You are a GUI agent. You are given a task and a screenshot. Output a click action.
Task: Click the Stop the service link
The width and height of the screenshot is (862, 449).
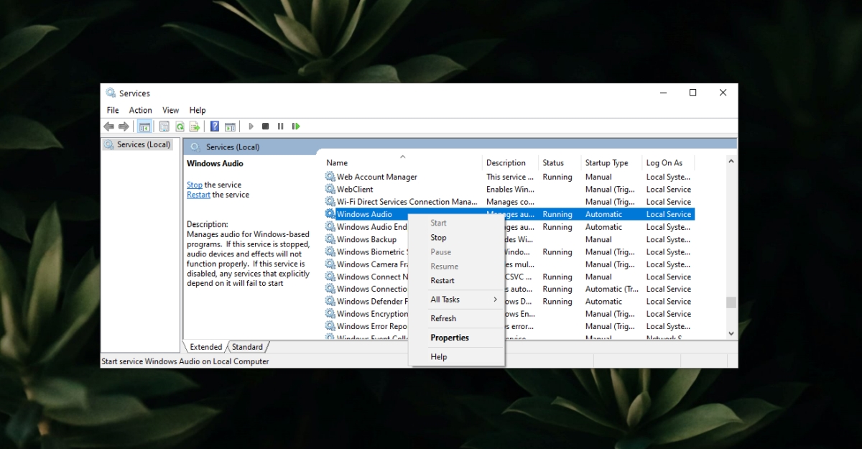195,185
